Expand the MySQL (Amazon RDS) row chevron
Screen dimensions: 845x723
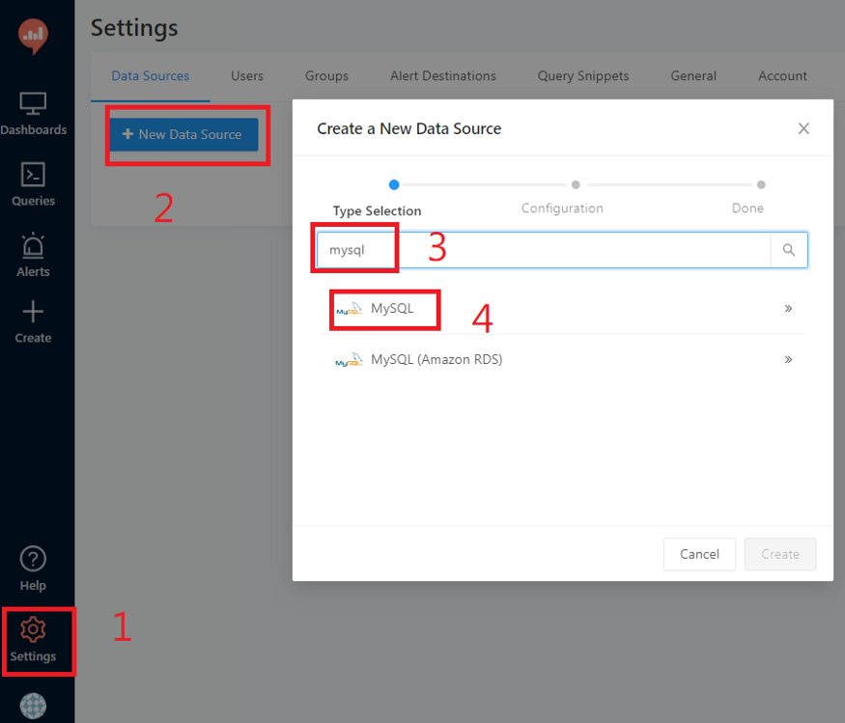[x=788, y=359]
